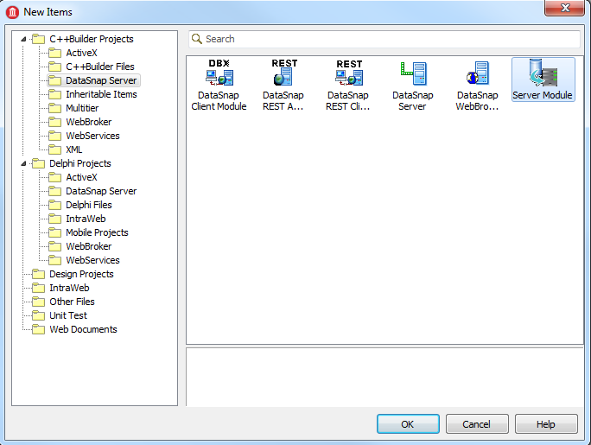The image size is (591, 445).
Task: Select WebServices under C++Builder Projects
Action: click(92, 136)
